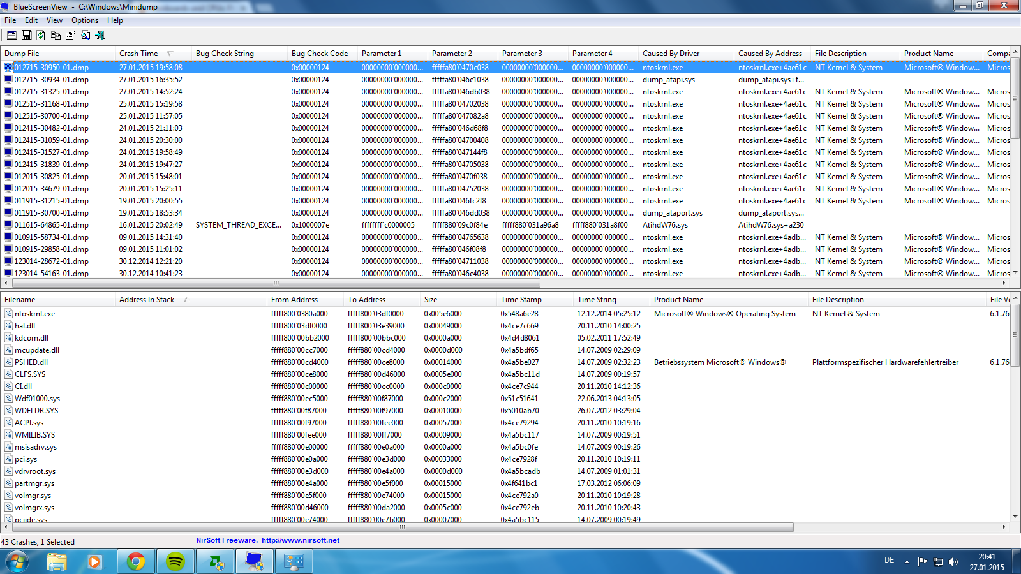Sort lower pane by Time String column
Screen dimensions: 1021x574
click(611, 300)
